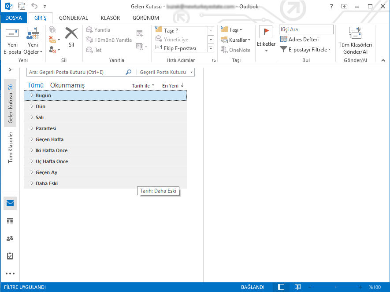This screenshot has width=390, height=292.
Task: Open the Taşı move dropdown
Action: point(231,30)
